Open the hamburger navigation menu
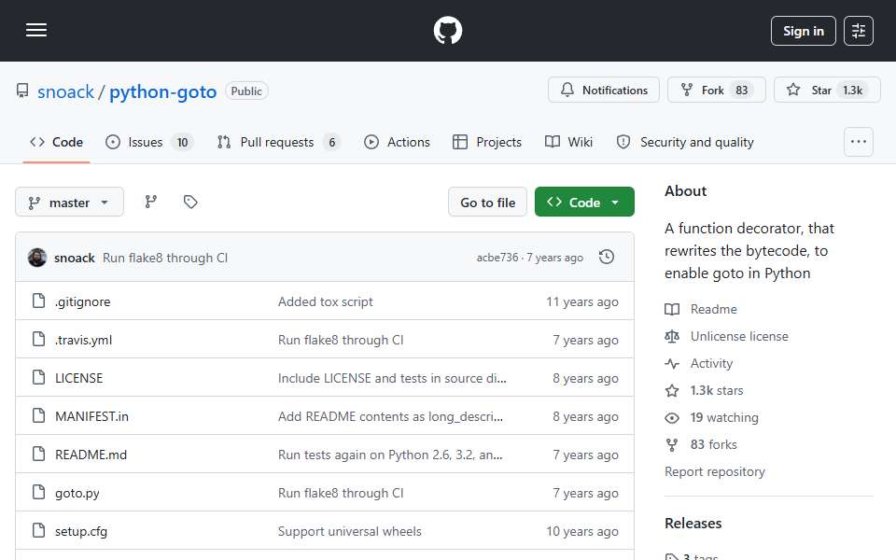This screenshot has height=560, width=896. coord(36,30)
